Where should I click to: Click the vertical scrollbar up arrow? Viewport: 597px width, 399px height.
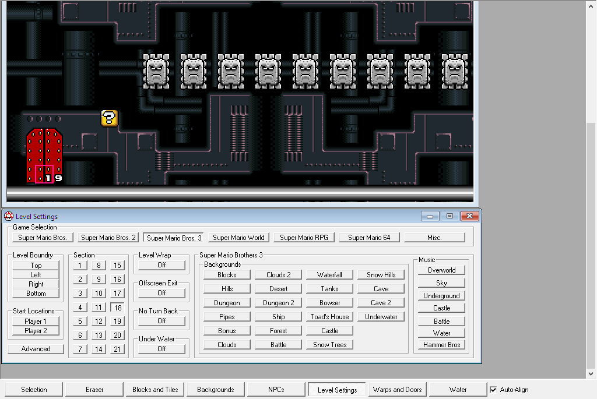click(x=591, y=6)
